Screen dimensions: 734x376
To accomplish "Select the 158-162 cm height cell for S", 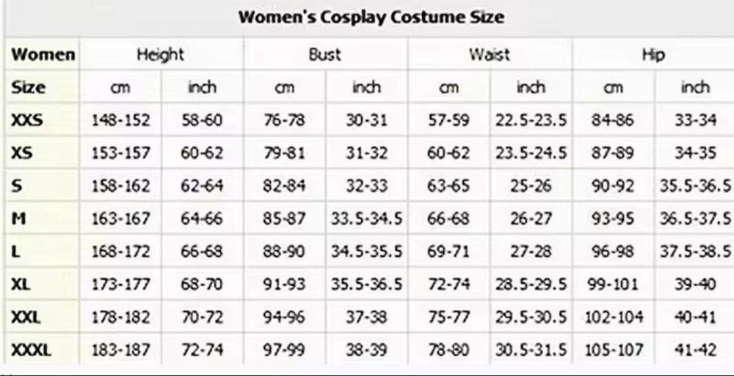I will [120, 185].
